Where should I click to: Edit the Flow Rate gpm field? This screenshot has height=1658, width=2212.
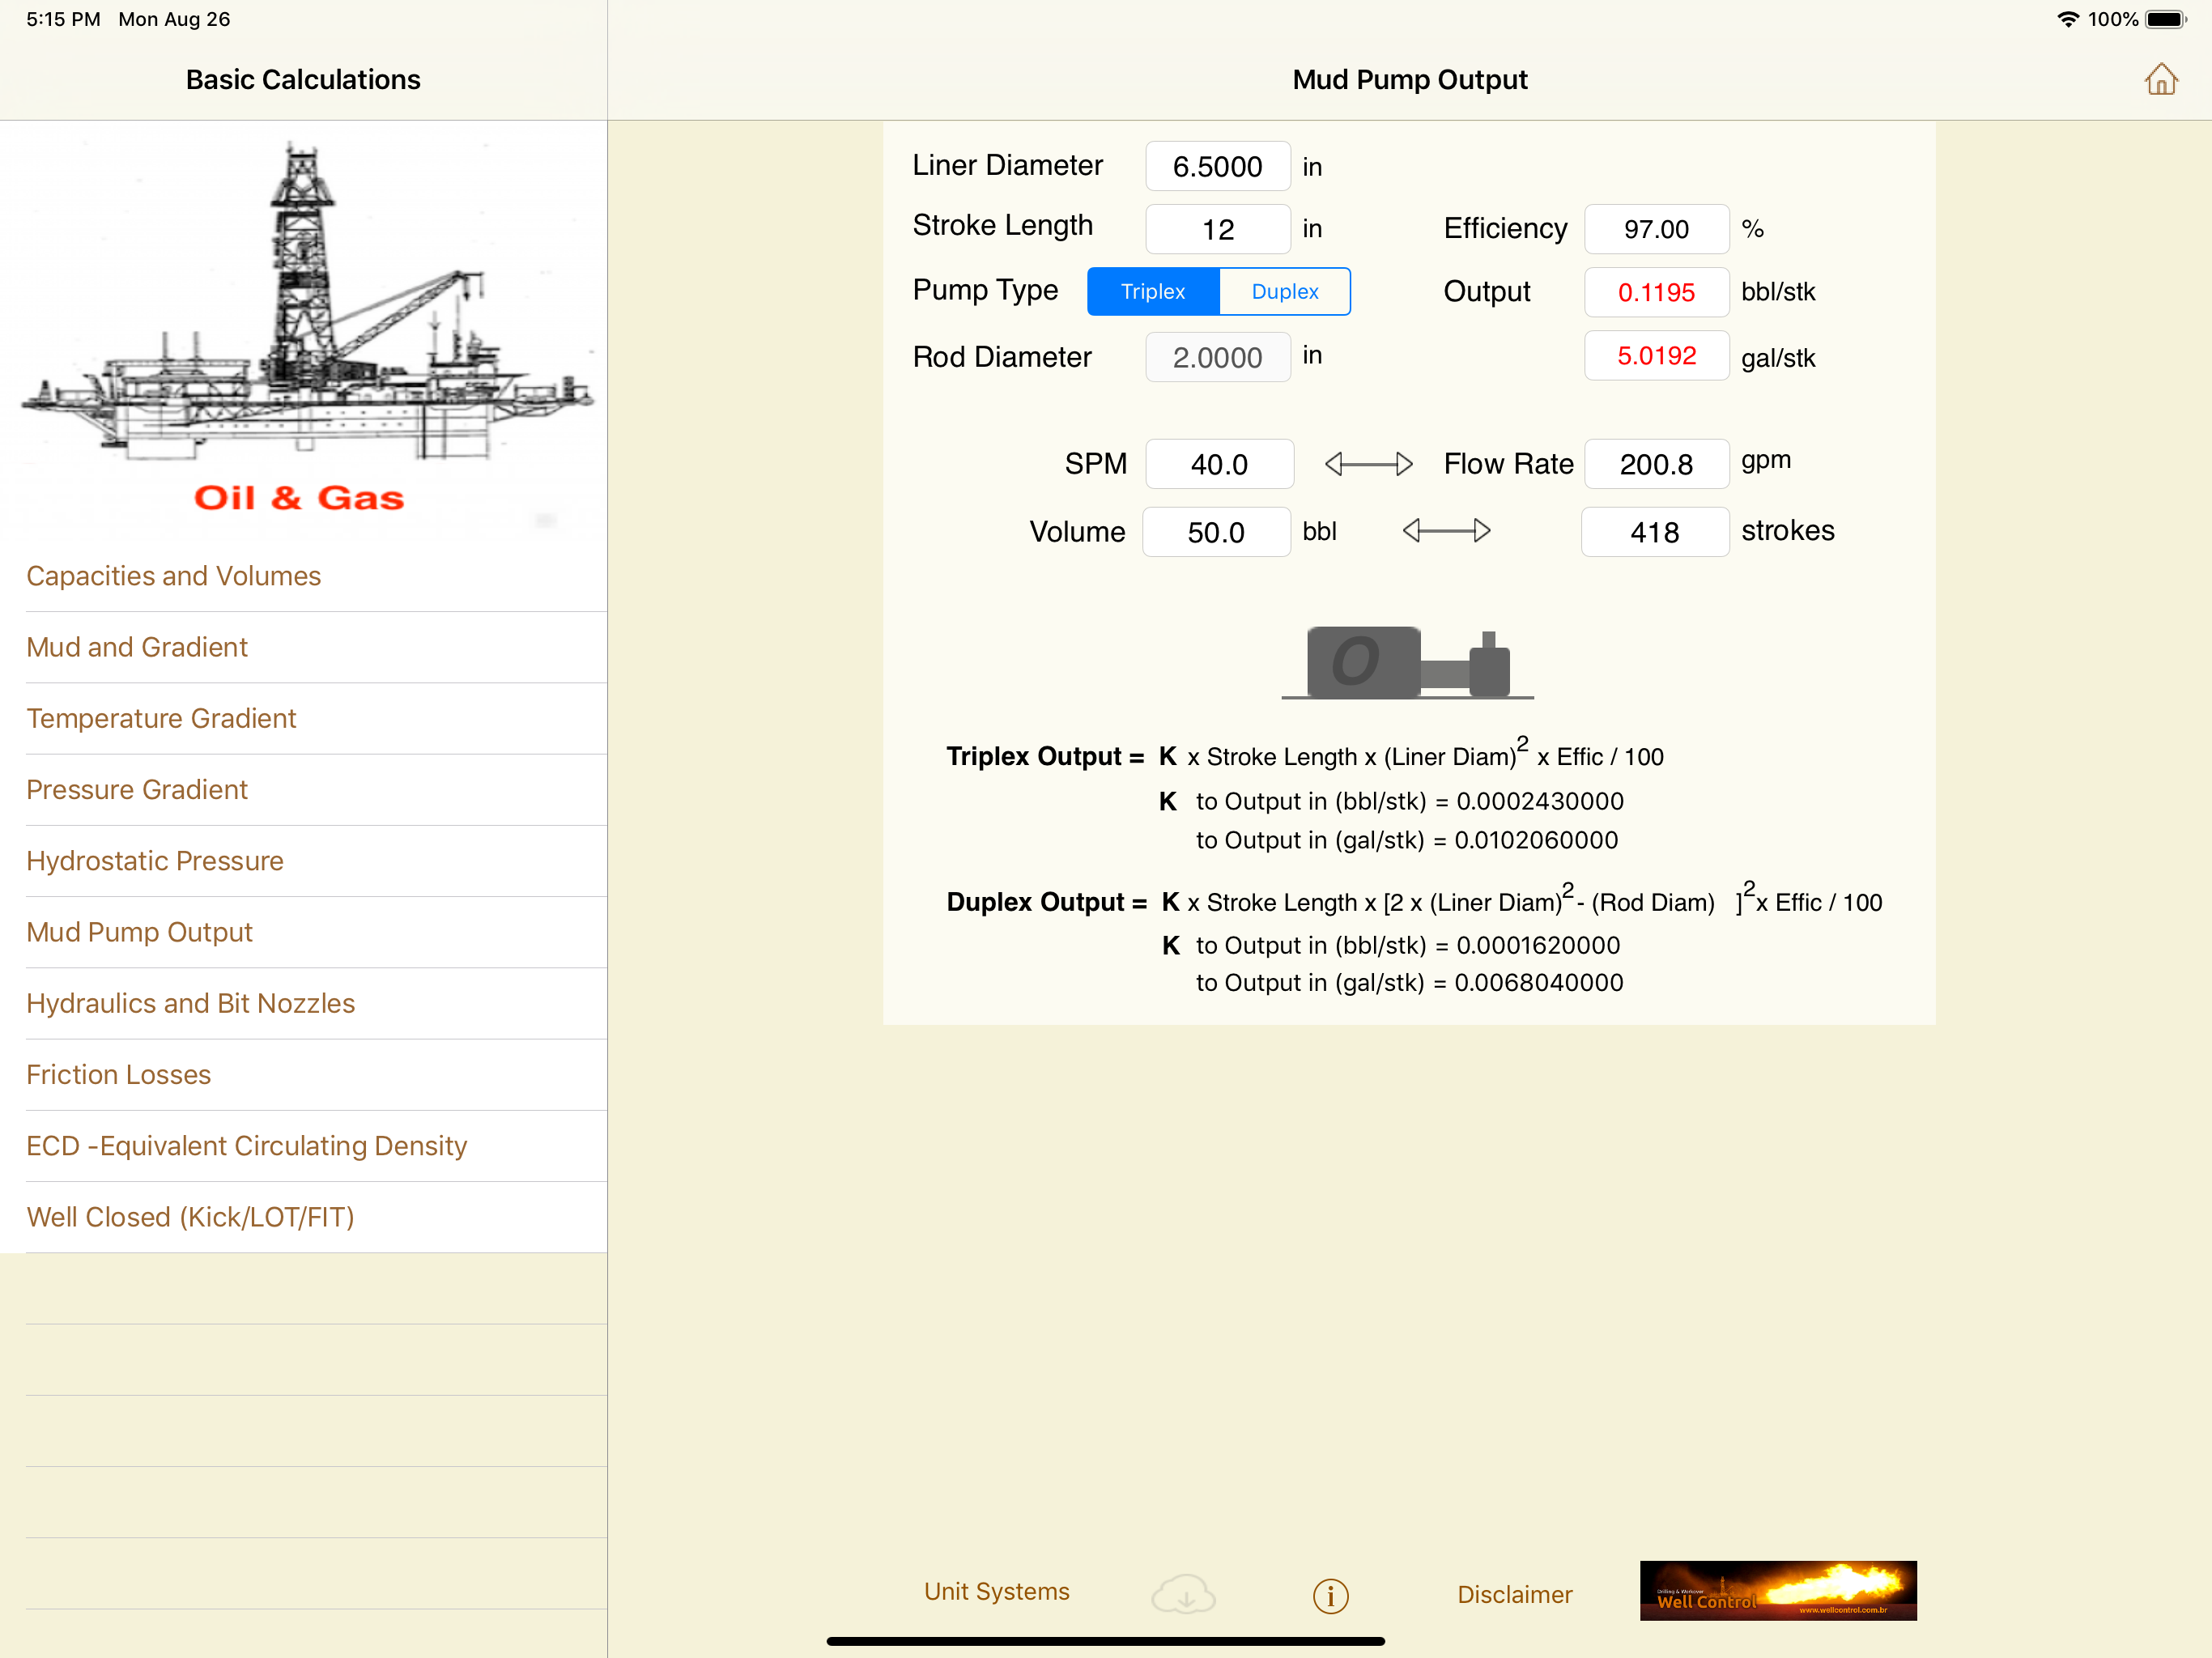(1656, 464)
